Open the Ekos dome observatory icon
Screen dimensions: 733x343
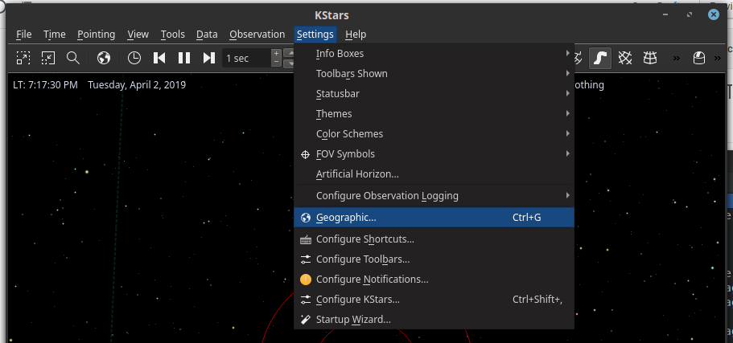pyautogui.click(x=699, y=58)
